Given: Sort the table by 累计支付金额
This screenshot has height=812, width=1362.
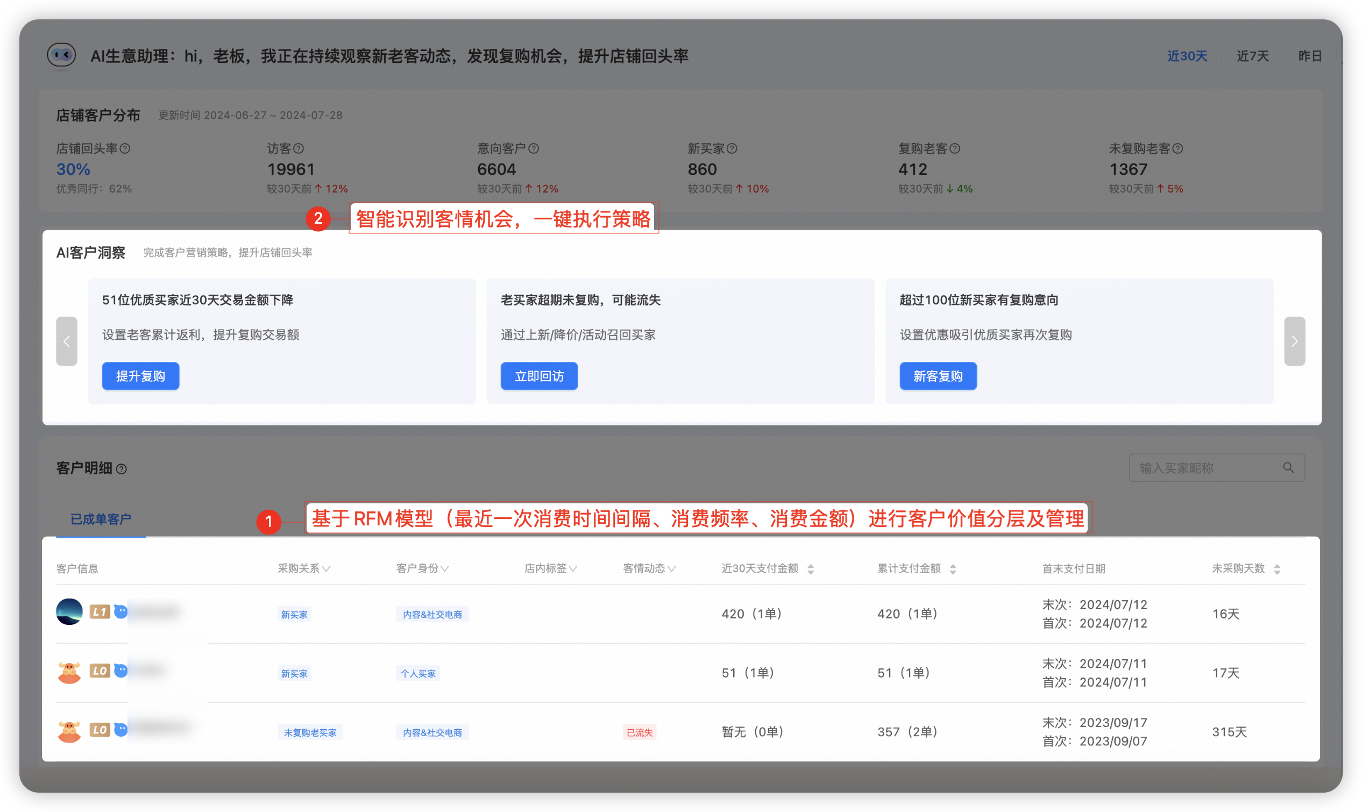Looking at the screenshot, I should coord(954,568).
